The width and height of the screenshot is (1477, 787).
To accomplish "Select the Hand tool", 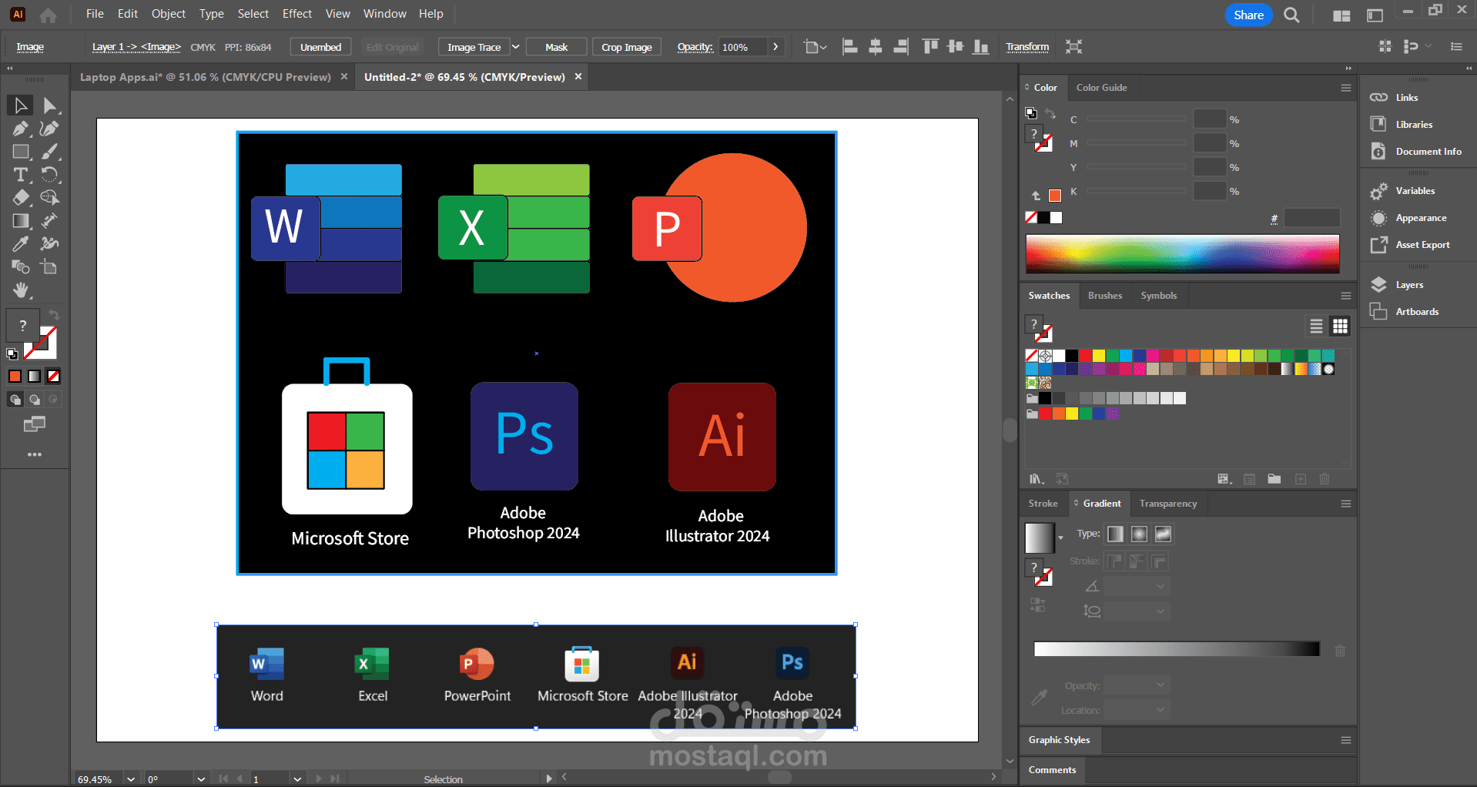I will [x=21, y=290].
